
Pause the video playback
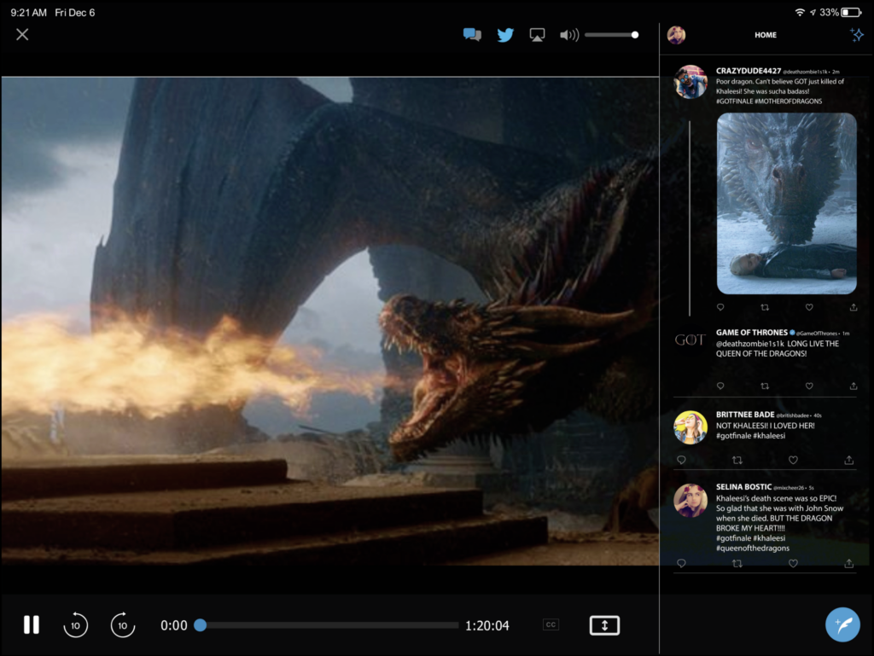[32, 624]
